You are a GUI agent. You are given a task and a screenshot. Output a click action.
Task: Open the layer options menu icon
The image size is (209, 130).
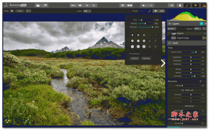204,29
